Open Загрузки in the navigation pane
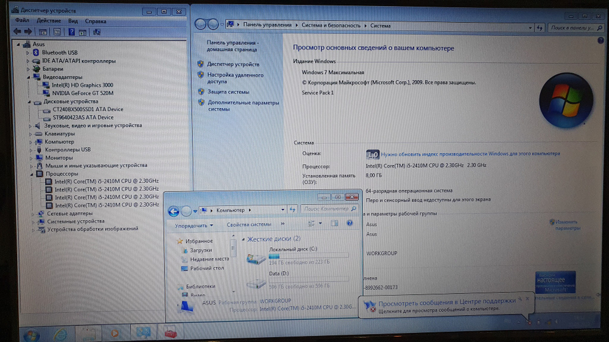609x342 pixels. coord(200,250)
